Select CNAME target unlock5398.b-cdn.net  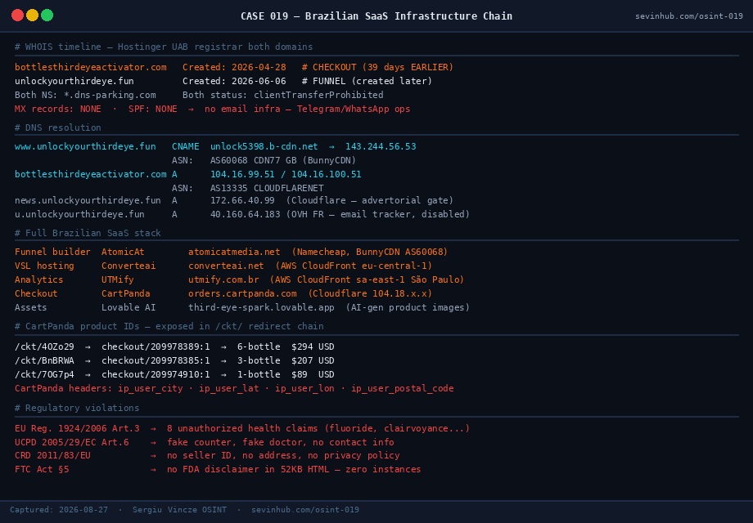pos(264,146)
